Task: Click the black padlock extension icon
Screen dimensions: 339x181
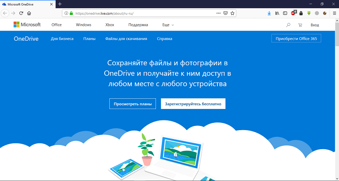Action: pyautogui.click(x=301, y=13)
